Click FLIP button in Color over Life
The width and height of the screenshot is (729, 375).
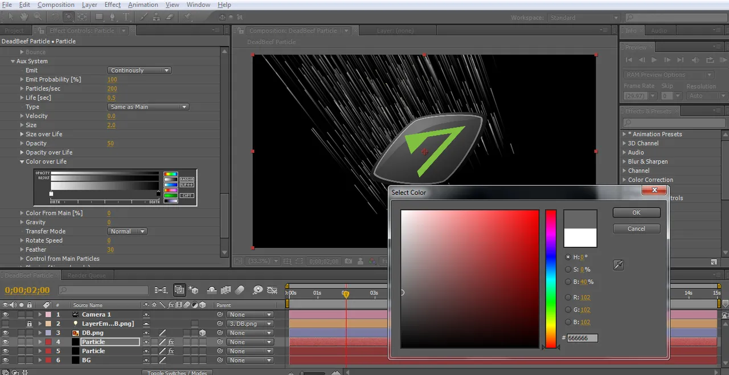click(x=187, y=185)
